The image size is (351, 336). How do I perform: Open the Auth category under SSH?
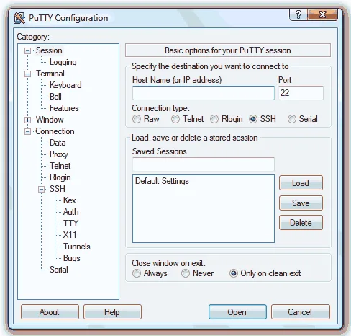coord(70,212)
